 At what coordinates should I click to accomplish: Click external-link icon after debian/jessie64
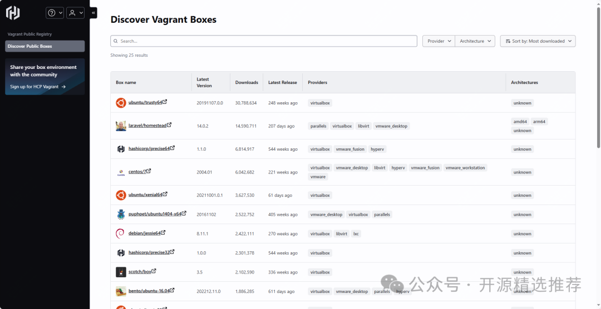coord(163,232)
